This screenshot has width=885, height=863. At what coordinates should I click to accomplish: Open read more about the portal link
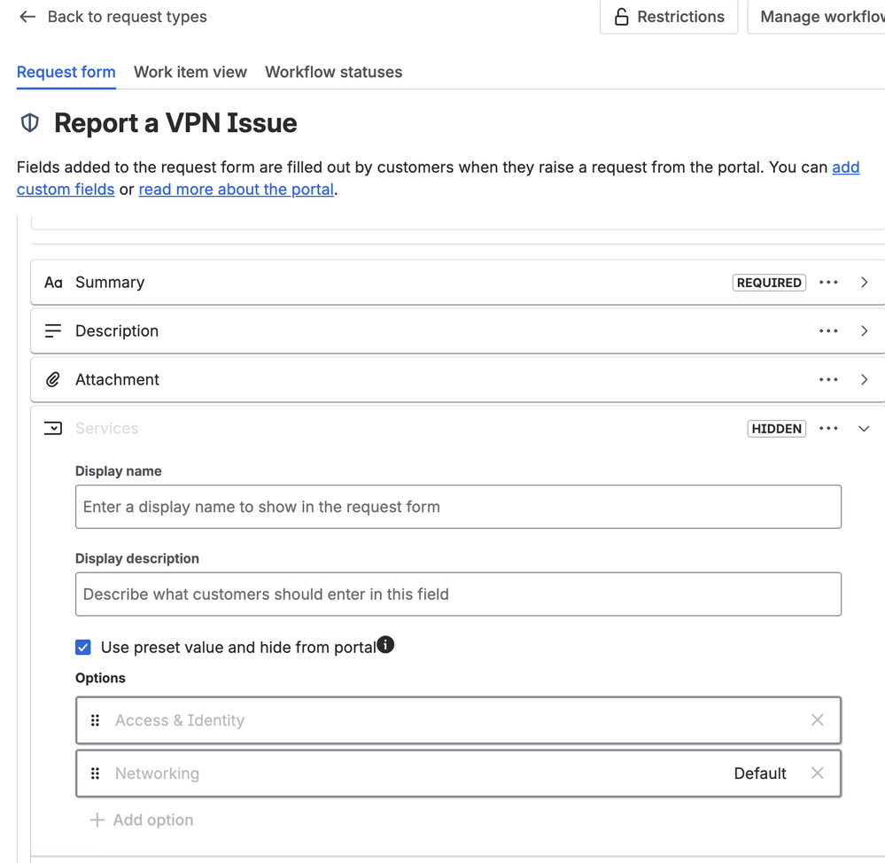coord(236,190)
